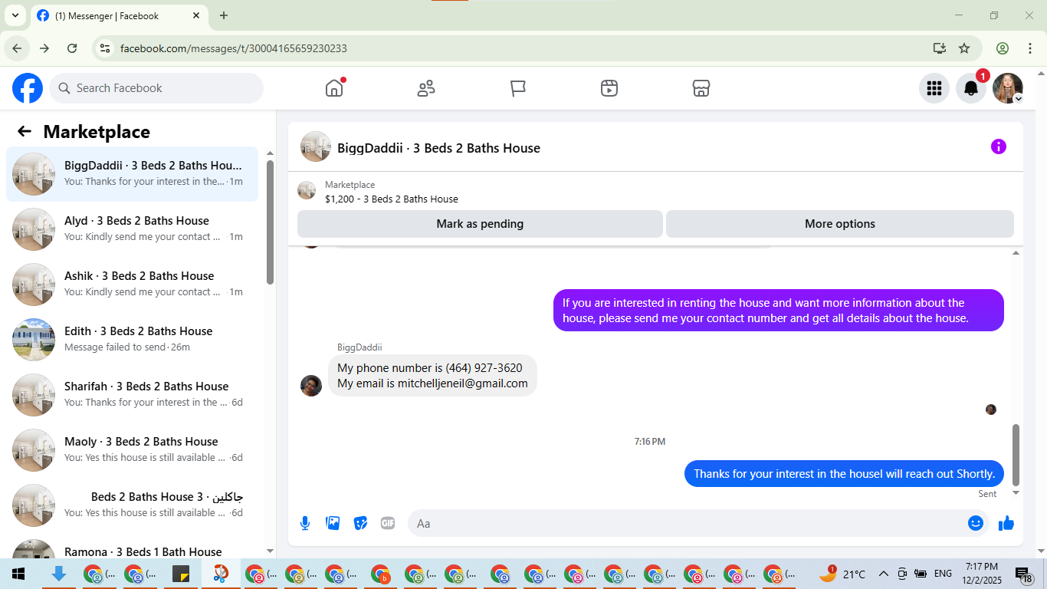1047x589 pixels.
Task: Close the Messenger tab
Action: point(197,15)
